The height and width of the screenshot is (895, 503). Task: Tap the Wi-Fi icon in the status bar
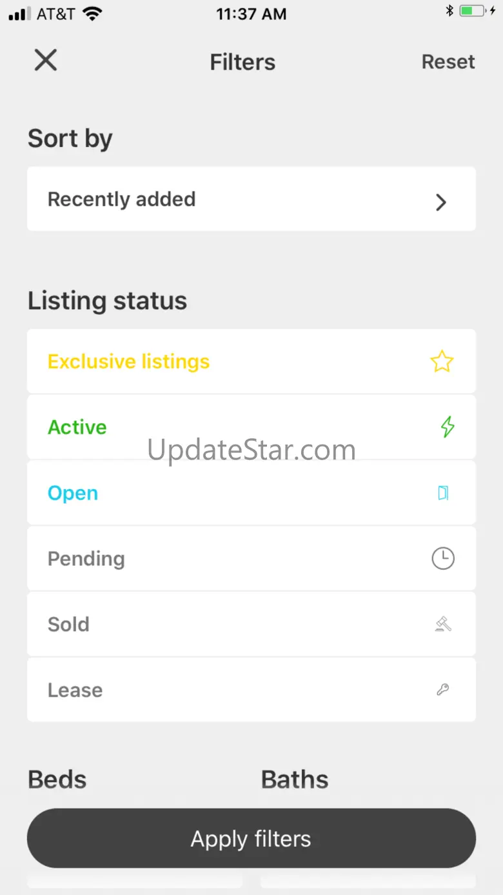[x=93, y=14]
